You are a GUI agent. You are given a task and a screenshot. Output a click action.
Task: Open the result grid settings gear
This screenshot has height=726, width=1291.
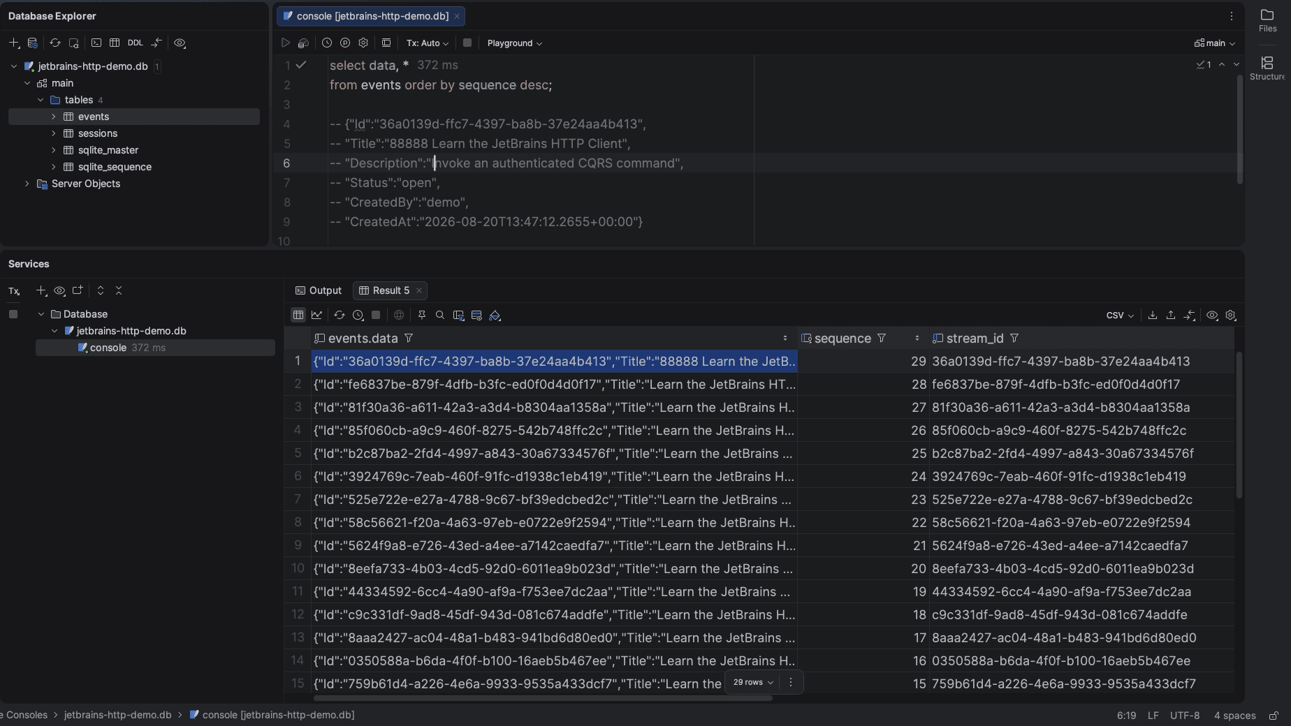1231,316
